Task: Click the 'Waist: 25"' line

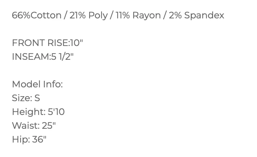Action: point(34,125)
